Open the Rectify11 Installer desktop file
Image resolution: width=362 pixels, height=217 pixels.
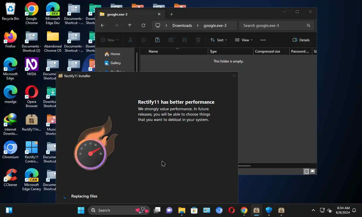tap(32, 122)
